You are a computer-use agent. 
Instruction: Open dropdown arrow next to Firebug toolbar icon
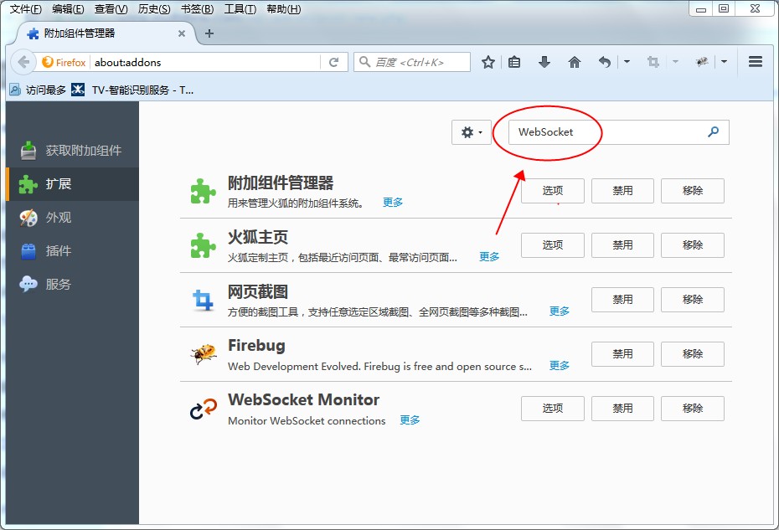[x=724, y=62]
